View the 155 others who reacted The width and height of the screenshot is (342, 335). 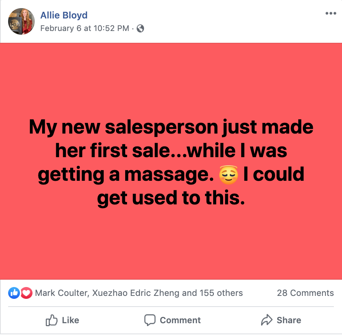(221, 293)
